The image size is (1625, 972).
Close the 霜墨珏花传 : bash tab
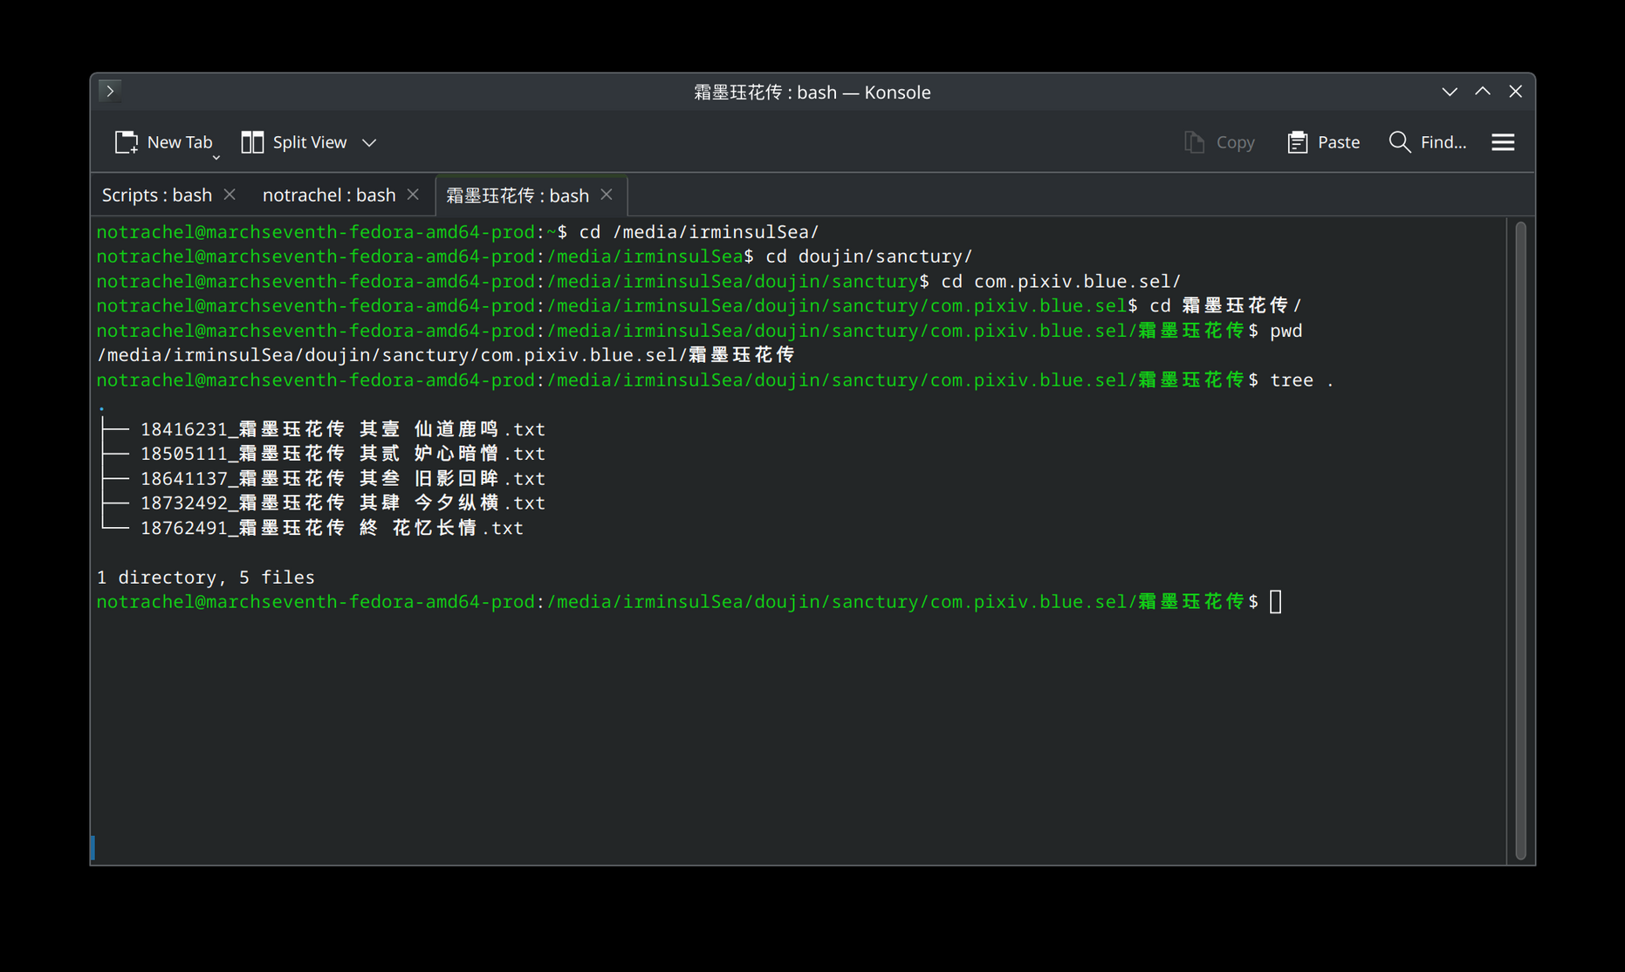point(607,195)
